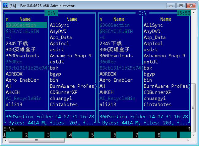Select ali213 folder in left panel

[14, 104]
